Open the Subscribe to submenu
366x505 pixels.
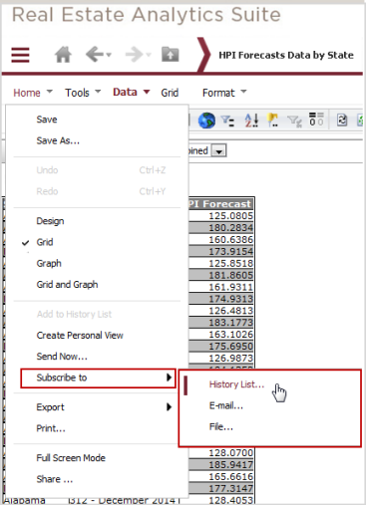point(98,378)
